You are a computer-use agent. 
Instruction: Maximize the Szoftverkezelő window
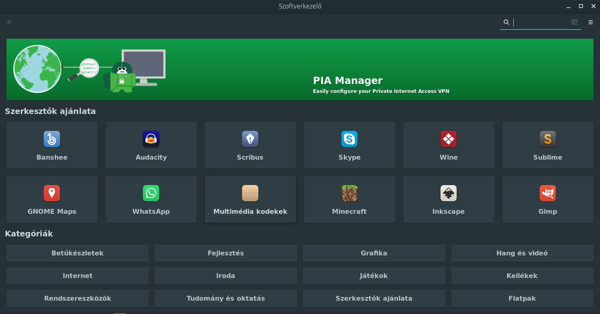pos(581,6)
